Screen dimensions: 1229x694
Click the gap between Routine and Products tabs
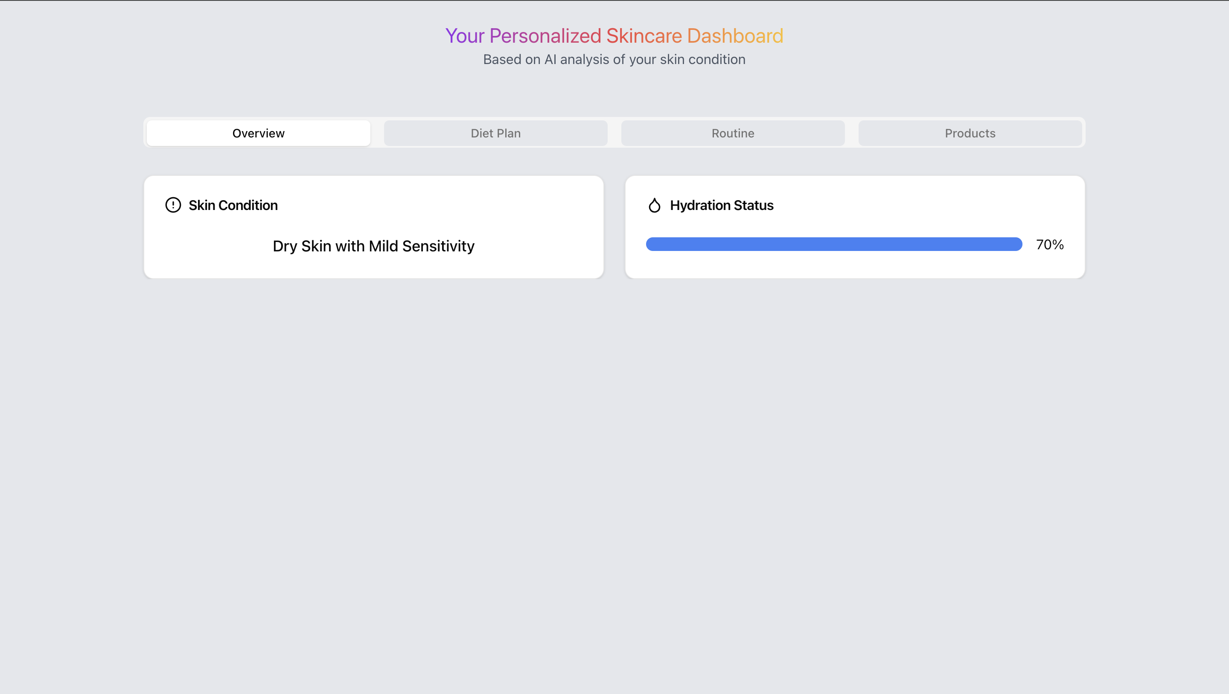(x=852, y=133)
